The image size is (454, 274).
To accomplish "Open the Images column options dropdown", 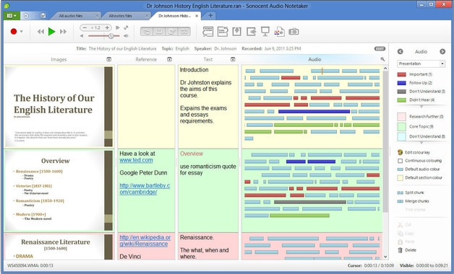I will (109, 59).
